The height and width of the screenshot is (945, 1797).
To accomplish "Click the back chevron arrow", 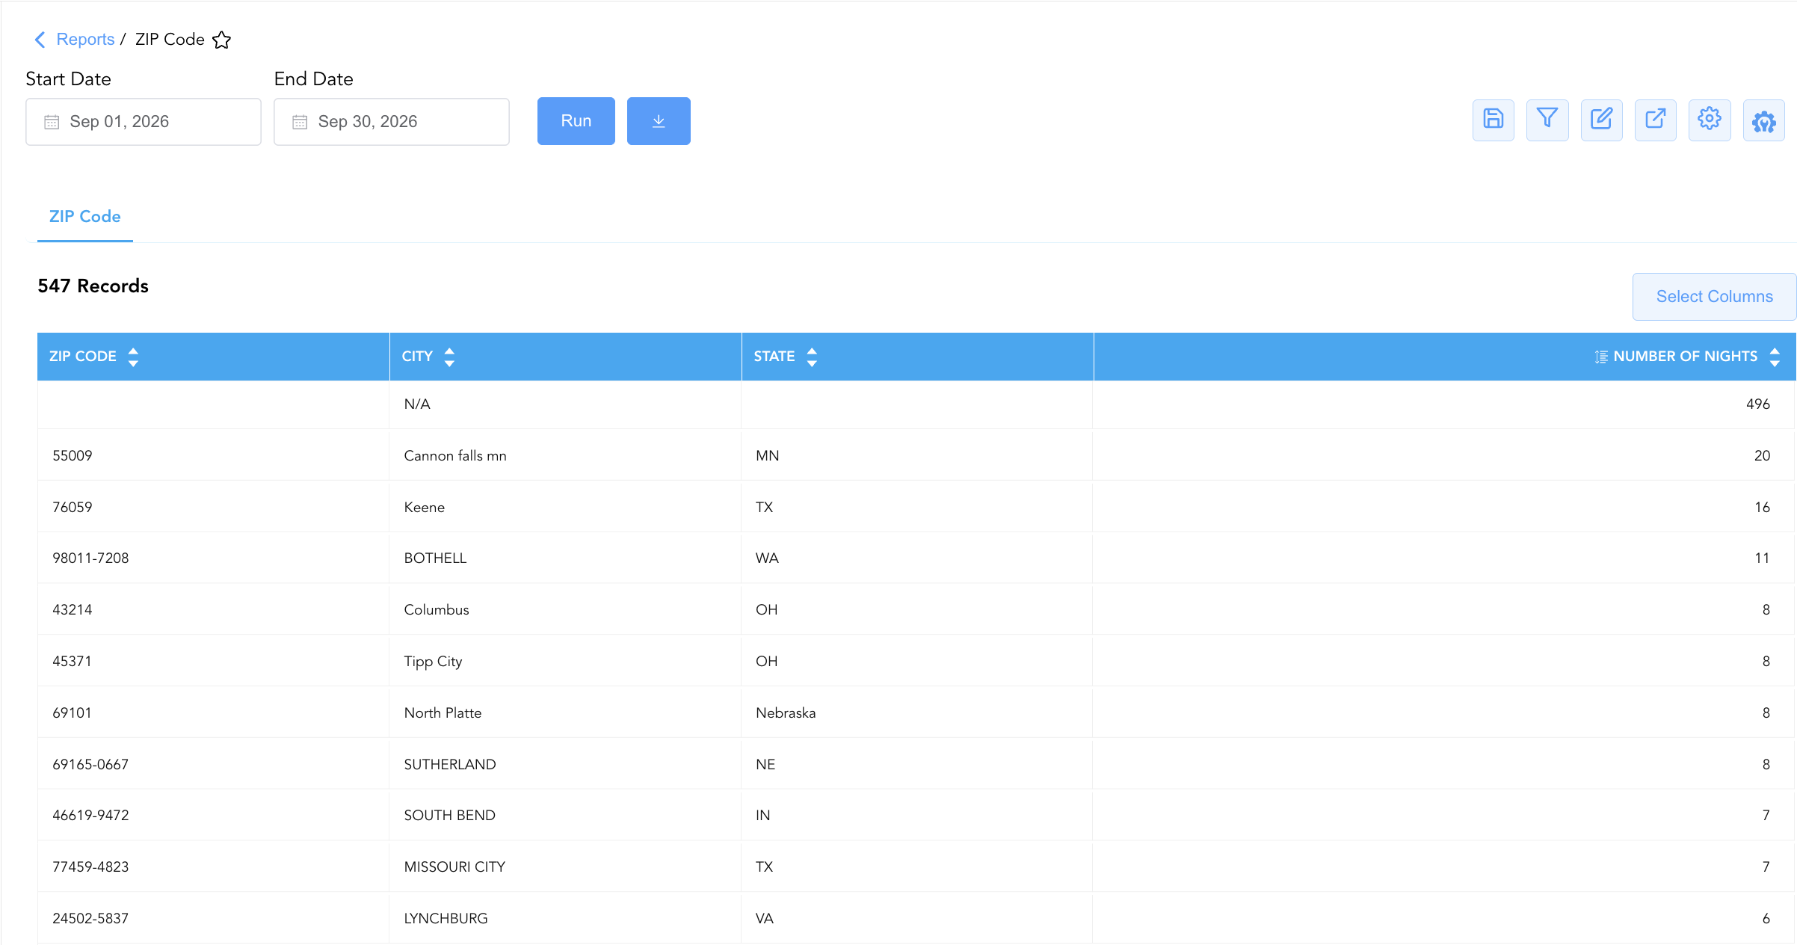I will (40, 40).
